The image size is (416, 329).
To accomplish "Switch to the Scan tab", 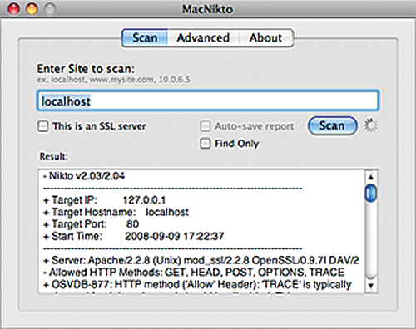I will pyautogui.click(x=145, y=37).
